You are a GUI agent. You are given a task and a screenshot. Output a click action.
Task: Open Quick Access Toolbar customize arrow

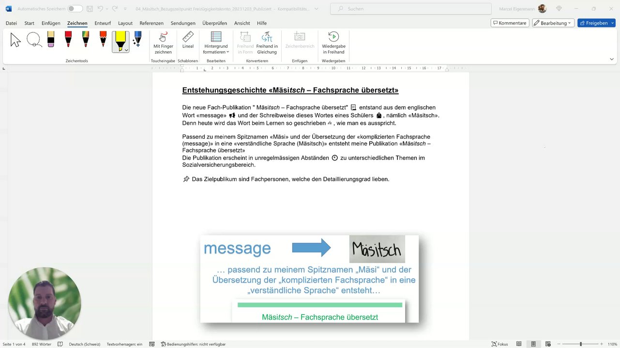click(x=125, y=9)
